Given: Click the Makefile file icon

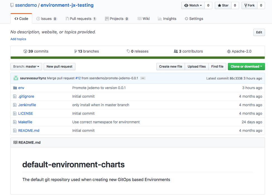Looking at the screenshot, I should (15, 122).
